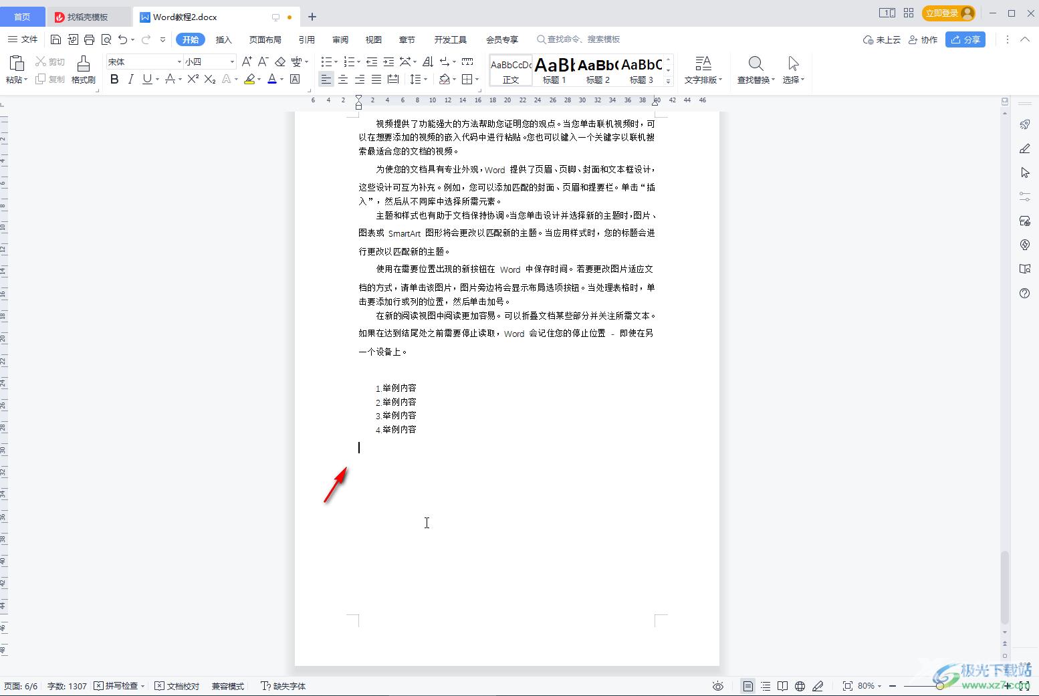Toggle Bold formatting
Screen dimensions: 1039x696
(114, 79)
